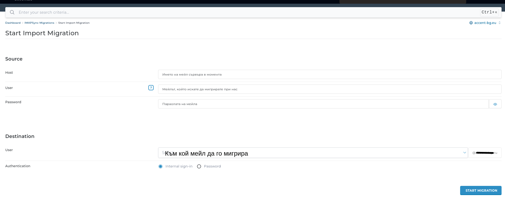Screen dimensions: 505x213
Task: Click the Source section heading
Action: 14,59
